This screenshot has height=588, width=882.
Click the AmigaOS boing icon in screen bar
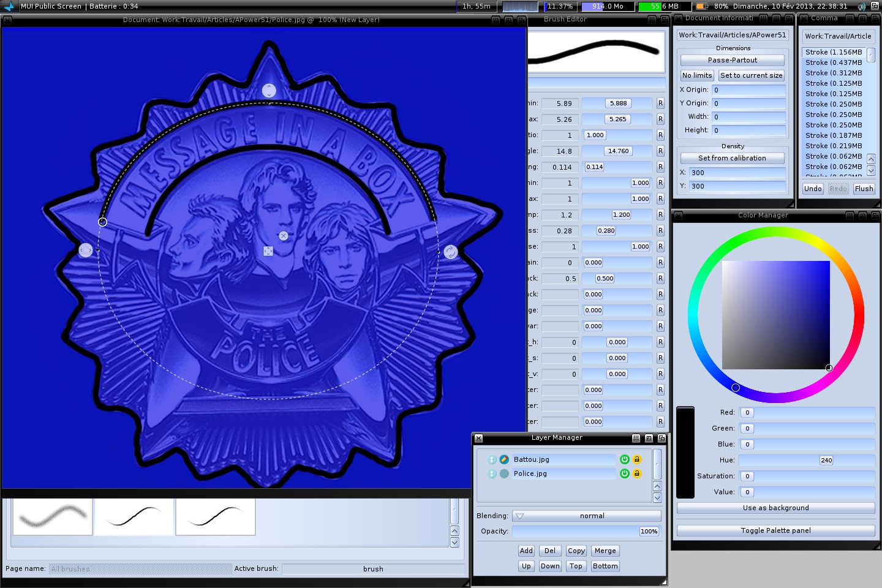(x=9, y=6)
